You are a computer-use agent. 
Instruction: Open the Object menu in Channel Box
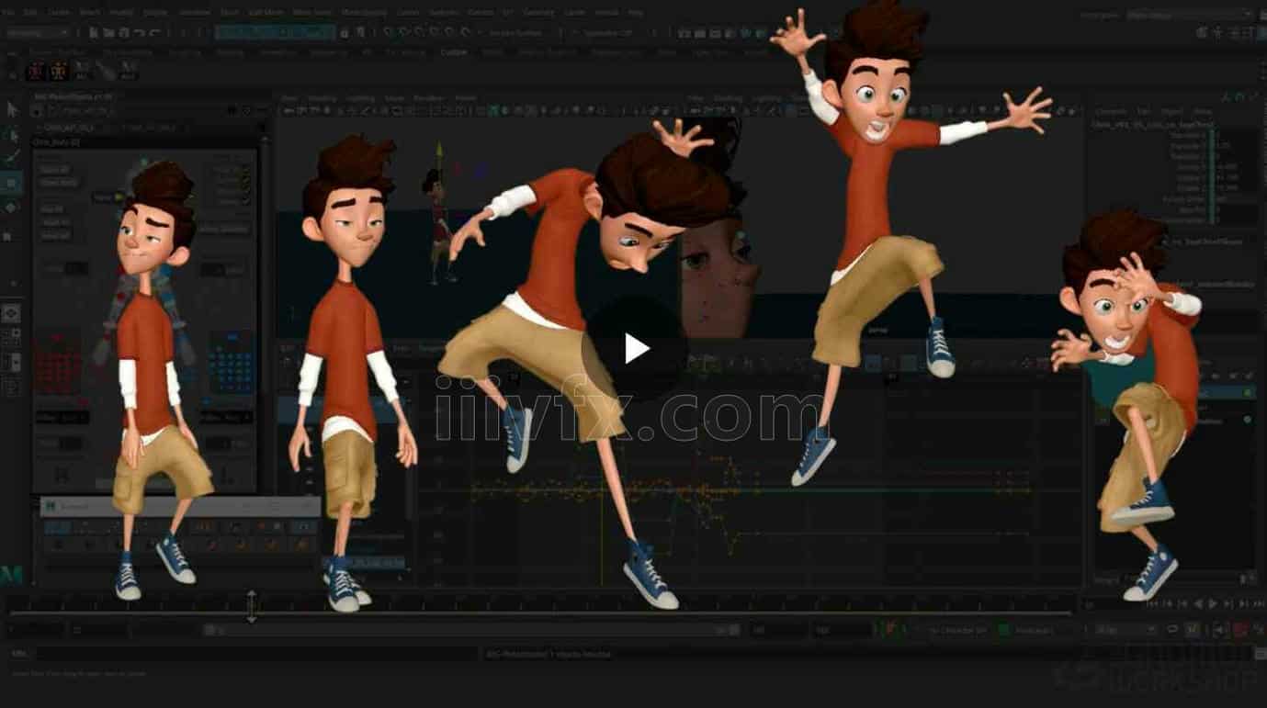[1171, 111]
